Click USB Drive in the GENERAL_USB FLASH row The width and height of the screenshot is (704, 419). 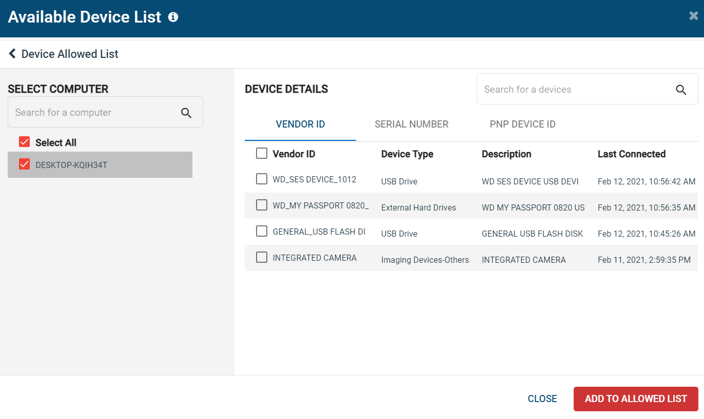tap(399, 234)
